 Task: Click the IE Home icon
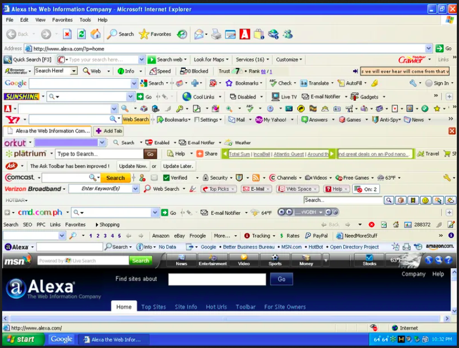(96, 34)
